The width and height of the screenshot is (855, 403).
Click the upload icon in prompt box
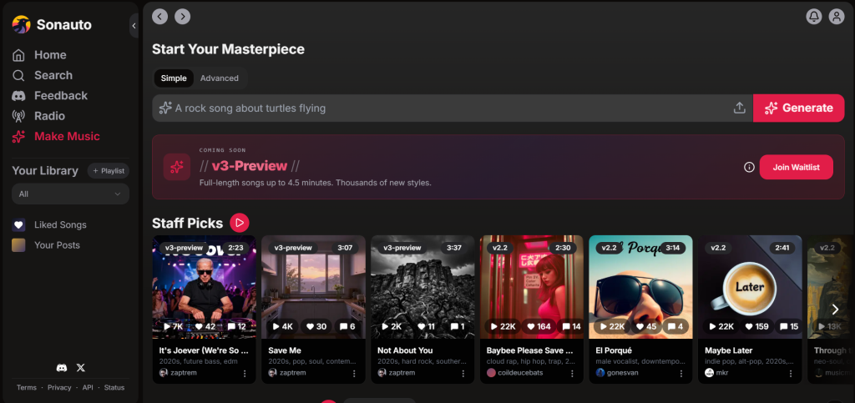click(x=739, y=108)
